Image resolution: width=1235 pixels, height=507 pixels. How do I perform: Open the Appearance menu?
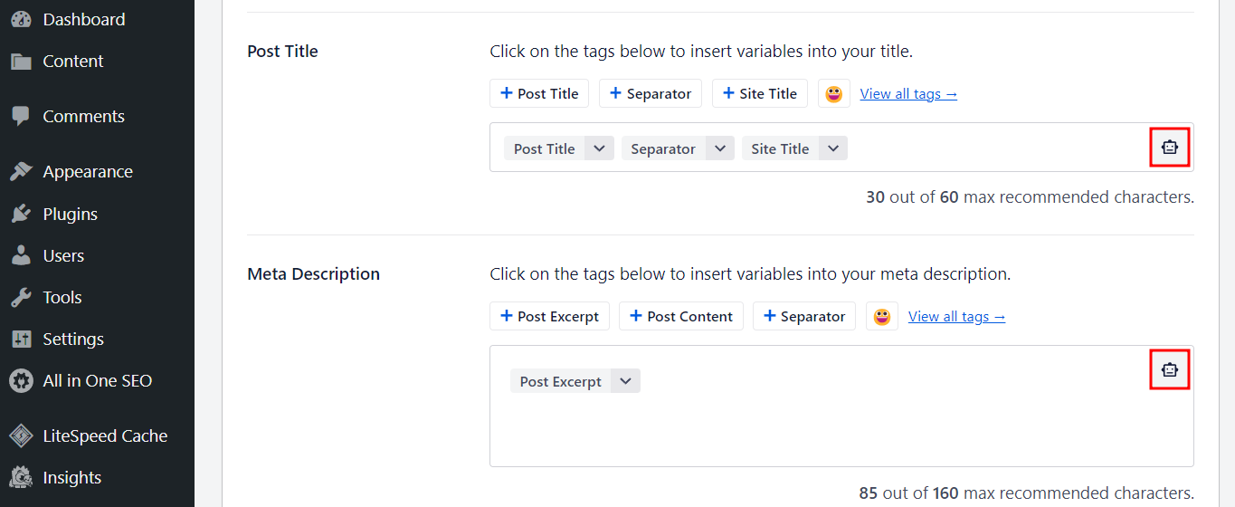point(87,172)
